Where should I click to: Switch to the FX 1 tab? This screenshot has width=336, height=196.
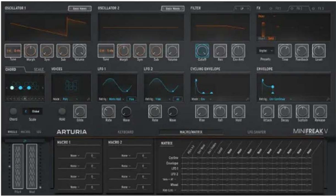pyautogui.click(x=278, y=9)
